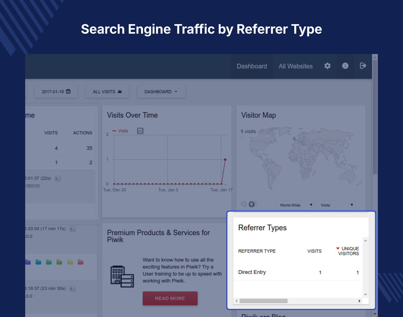Toggle the Visits series legend in chart
Viewport: 403px width, 317px height.
(120, 131)
